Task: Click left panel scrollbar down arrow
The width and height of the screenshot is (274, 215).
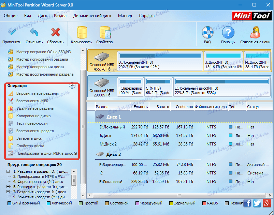Action: [x=83, y=196]
